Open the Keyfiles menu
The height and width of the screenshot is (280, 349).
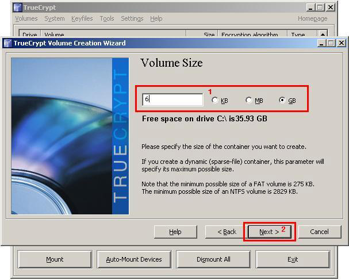pyautogui.click(x=82, y=18)
